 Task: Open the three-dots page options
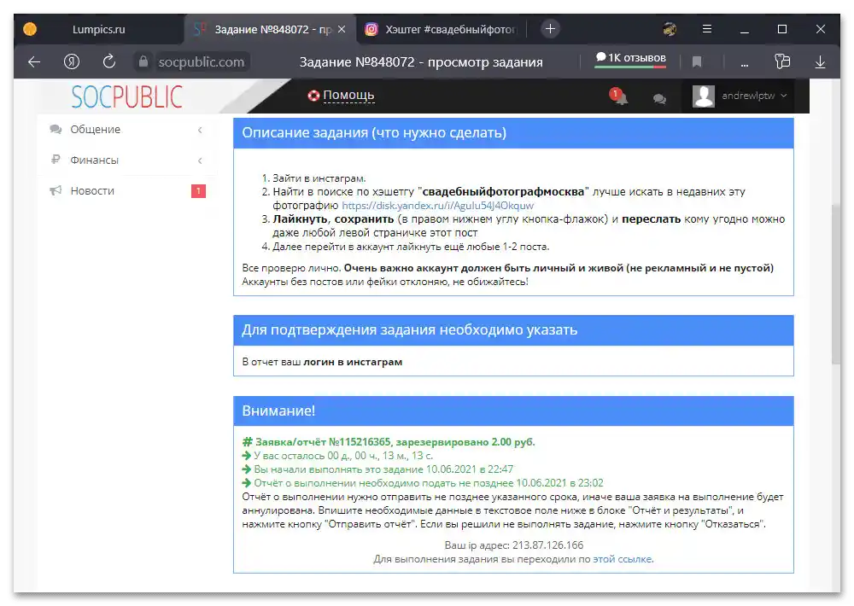[x=744, y=64]
